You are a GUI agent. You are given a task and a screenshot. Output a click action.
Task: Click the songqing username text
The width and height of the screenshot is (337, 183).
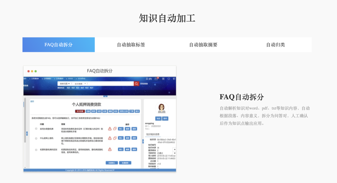(x=149, y=123)
